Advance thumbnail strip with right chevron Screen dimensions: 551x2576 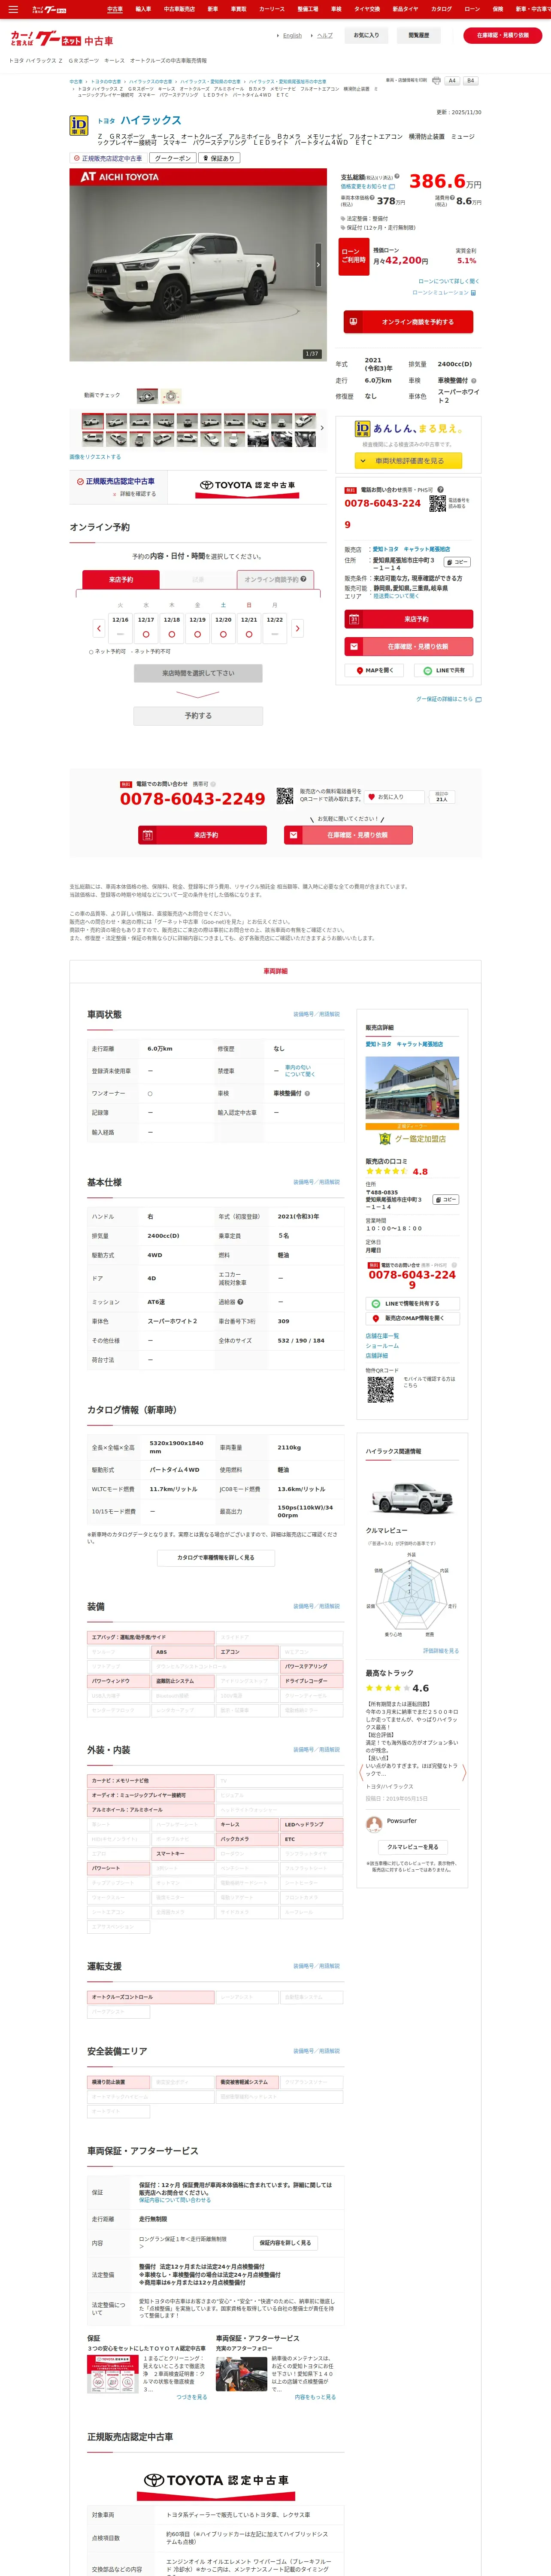322,428
